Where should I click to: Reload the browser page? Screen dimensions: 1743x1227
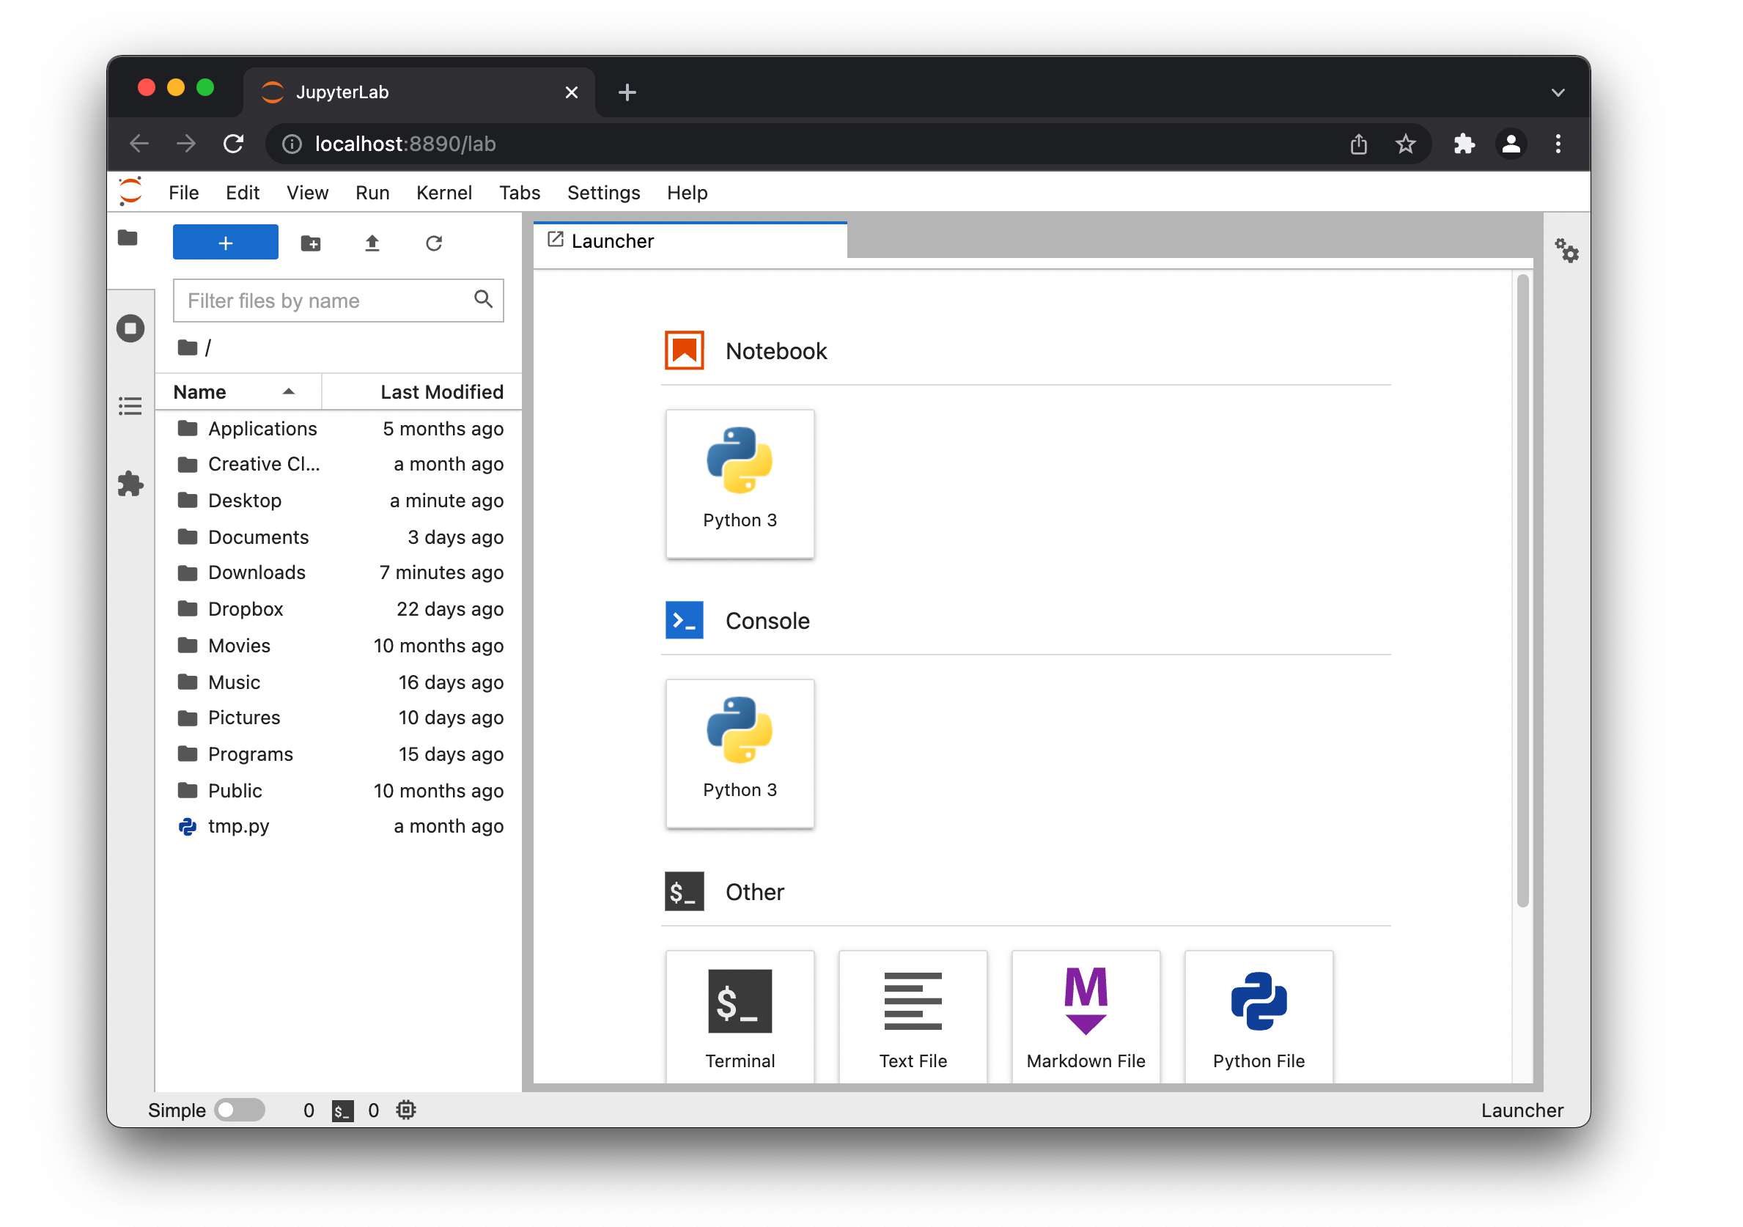(234, 144)
